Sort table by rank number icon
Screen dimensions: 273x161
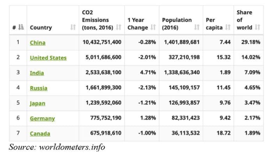(x=21, y=28)
